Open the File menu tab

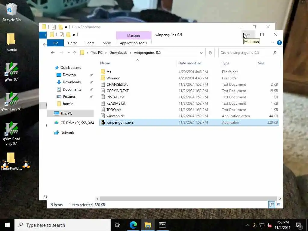55,43
